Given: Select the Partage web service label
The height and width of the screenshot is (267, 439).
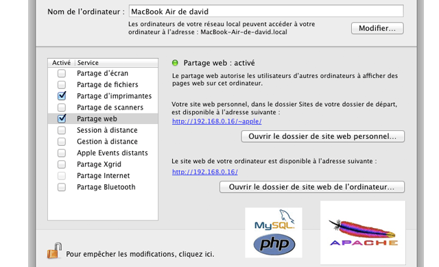Looking at the screenshot, I should coord(97,118).
